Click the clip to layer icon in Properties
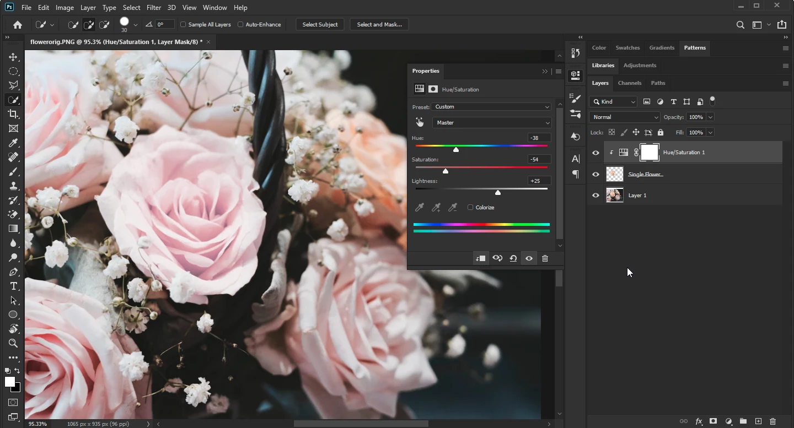Viewport: 794px width, 428px height. tap(481, 258)
